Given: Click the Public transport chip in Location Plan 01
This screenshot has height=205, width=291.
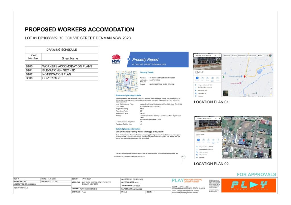Looking at the screenshot, I should click(252, 55).
